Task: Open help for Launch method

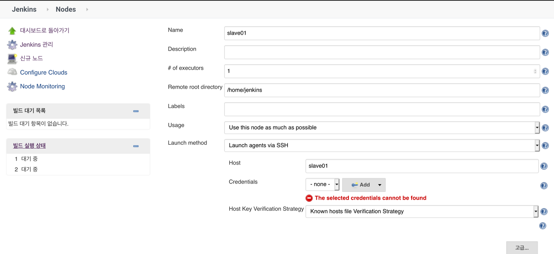Action: 545,146
